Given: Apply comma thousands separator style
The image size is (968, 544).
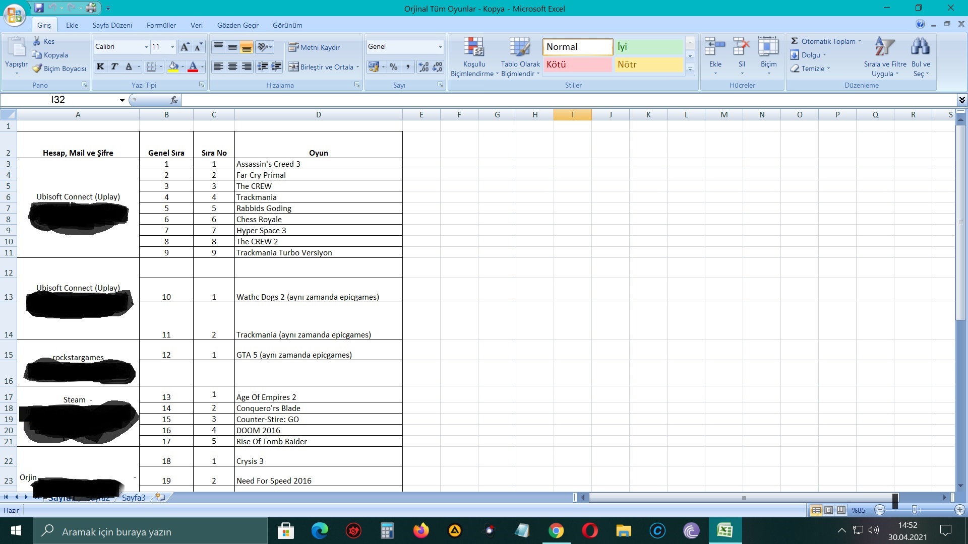Looking at the screenshot, I should click(408, 66).
